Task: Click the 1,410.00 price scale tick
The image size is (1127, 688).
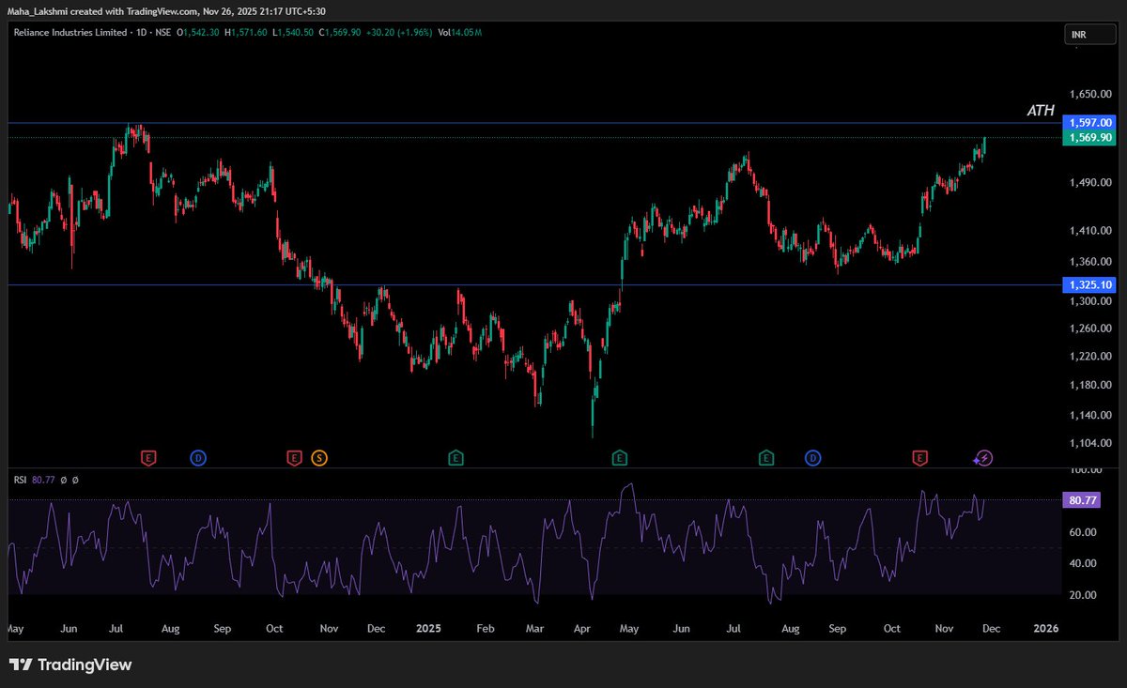Action: [x=1090, y=231]
